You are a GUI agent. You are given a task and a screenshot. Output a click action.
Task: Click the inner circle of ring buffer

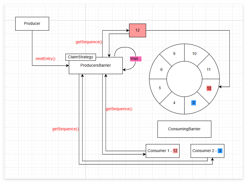(184, 79)
